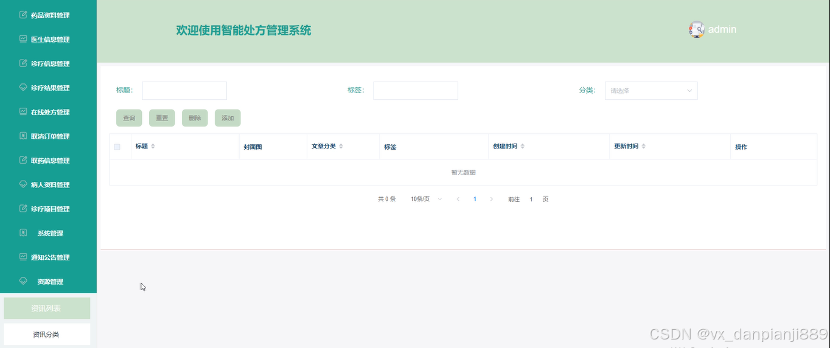This screenshot has height=348, width=830.
Task: Open 诊疗结果管理 sidebar menu
Action: (48, 88)
